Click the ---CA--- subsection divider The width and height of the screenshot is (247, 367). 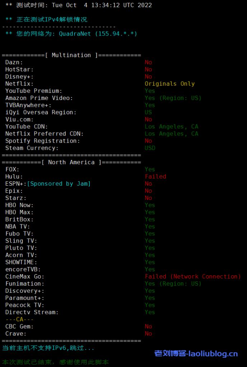pyautogui.click(x=19, y=319)
